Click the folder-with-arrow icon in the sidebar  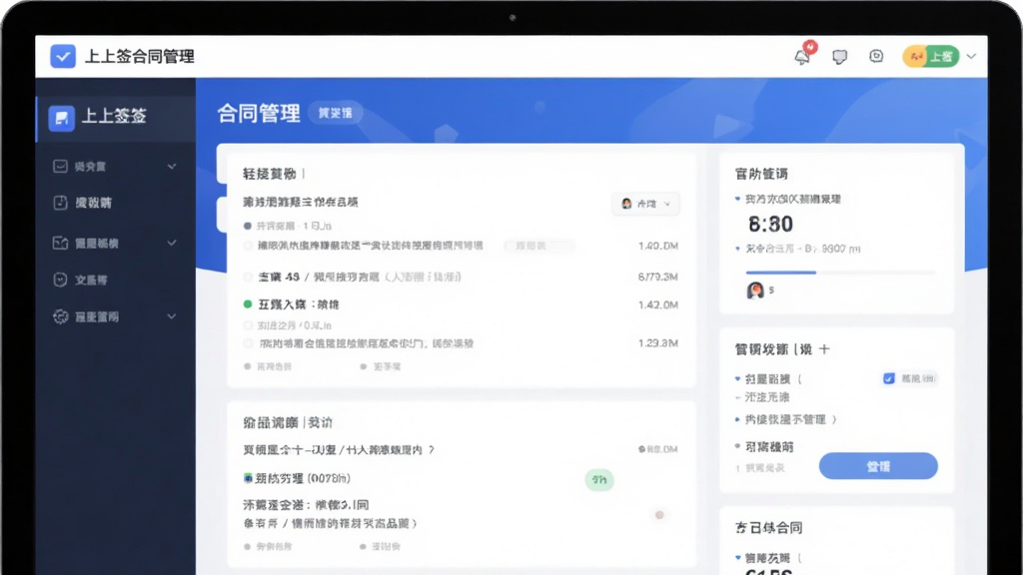coord(60,244)
